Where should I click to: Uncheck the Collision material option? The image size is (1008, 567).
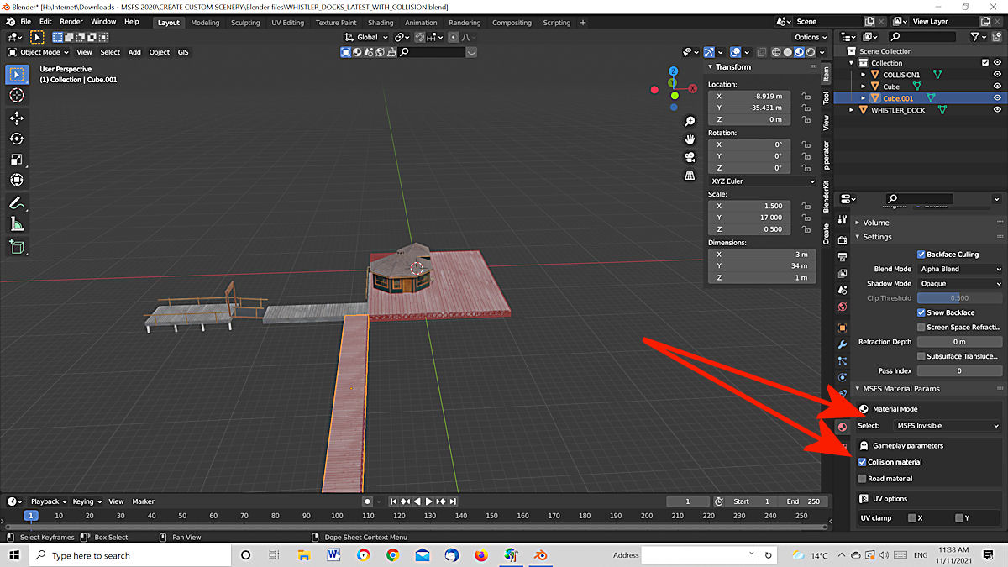862,461
